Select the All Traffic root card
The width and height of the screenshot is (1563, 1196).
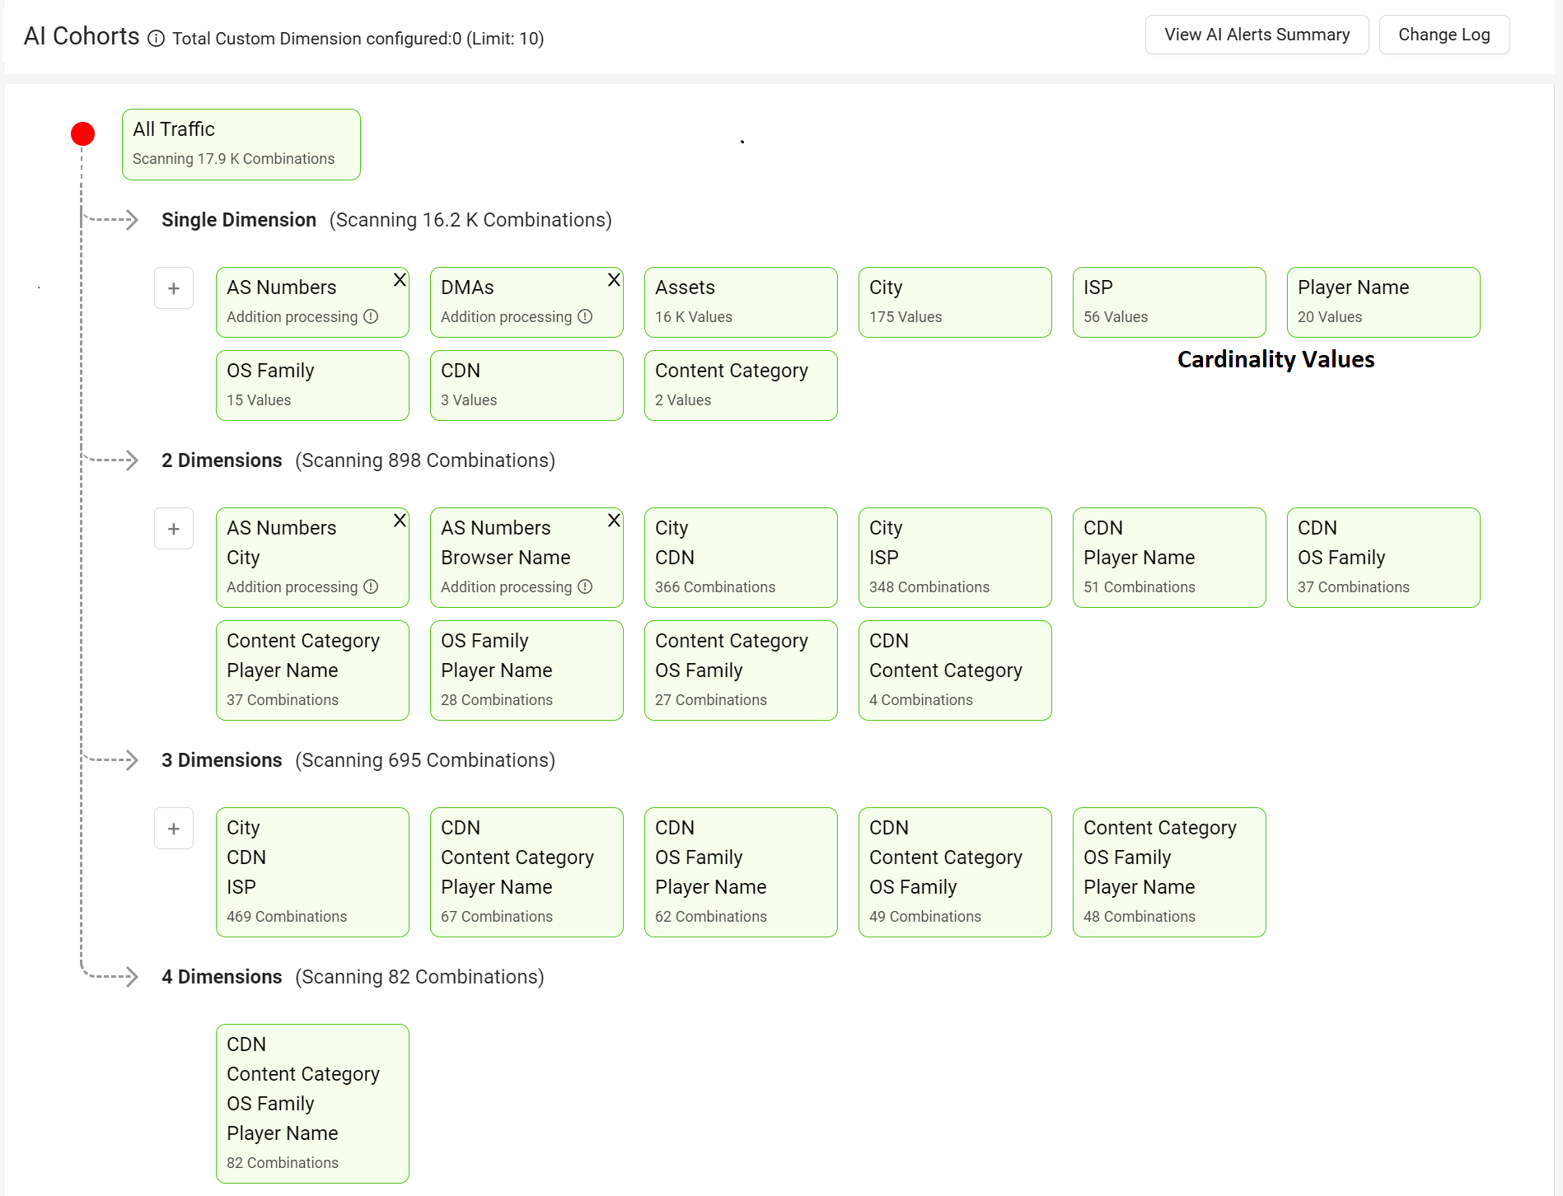coord(241,144)
